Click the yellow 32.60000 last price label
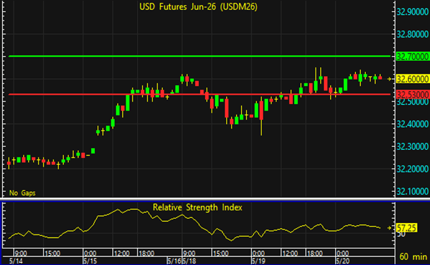Screen dimensions: 430x265 pos(413,79)
